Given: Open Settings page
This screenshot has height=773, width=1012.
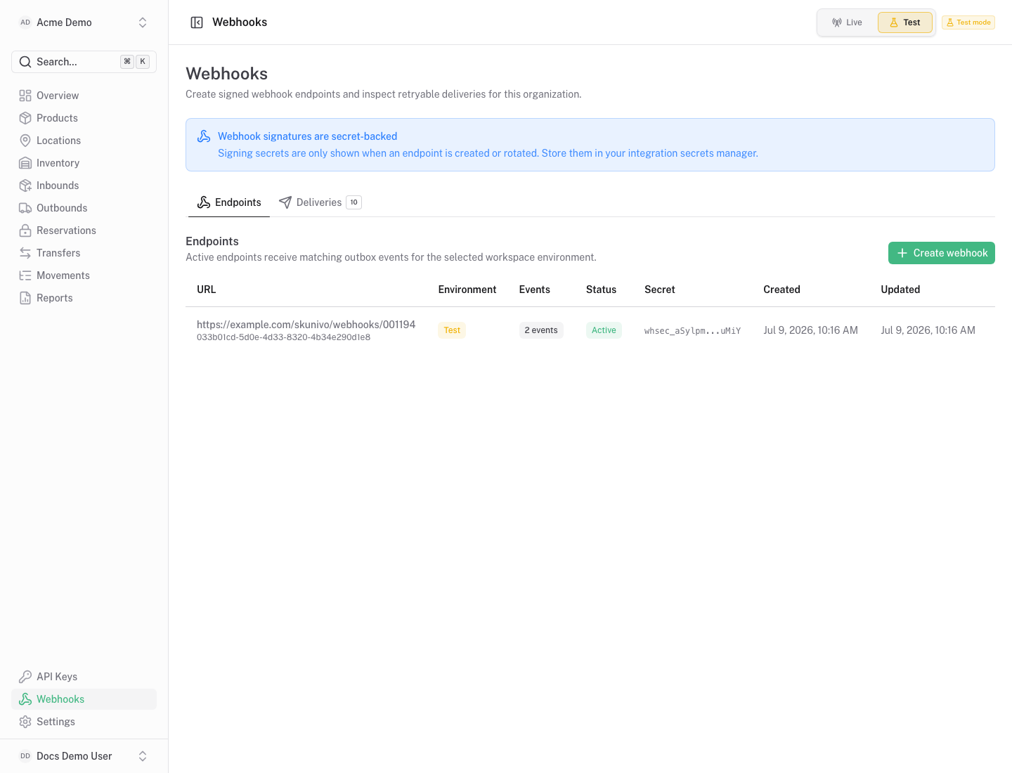Looking at the screenshot, I should 84,722.
